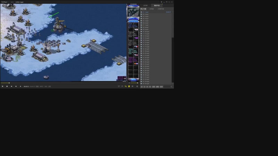278x156 pixels.
Task: Toggle fullscreen mode from title bar
Action: point(169,2)
